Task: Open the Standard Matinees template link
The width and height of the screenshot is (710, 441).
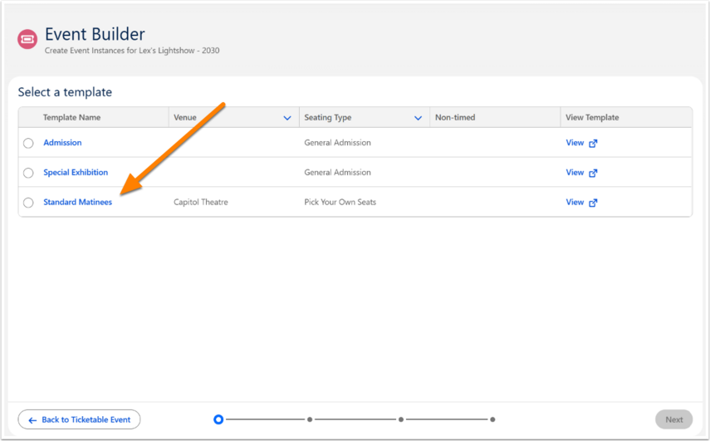Action: coord(77,203)
